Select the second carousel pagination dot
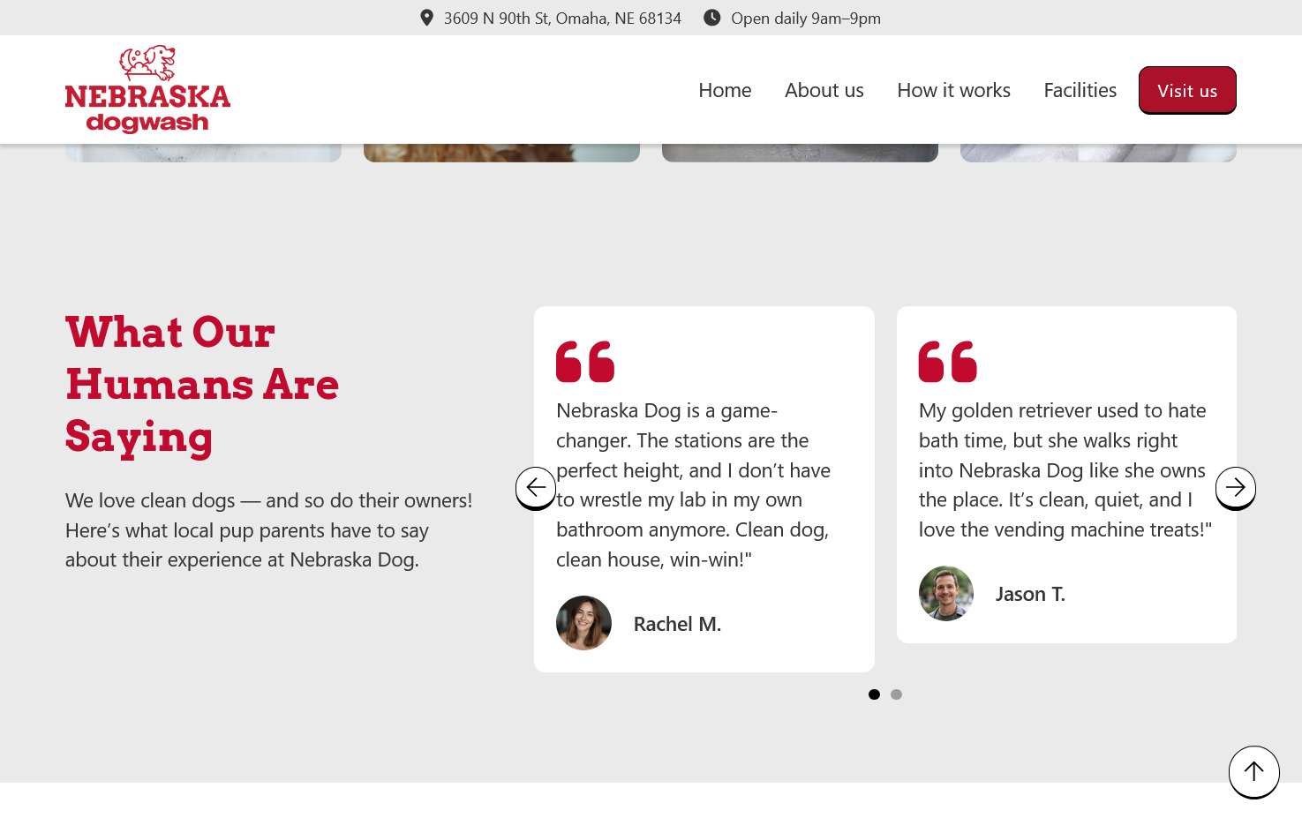1302x818 pixels. pyautogui.click(x=896, y=694)
